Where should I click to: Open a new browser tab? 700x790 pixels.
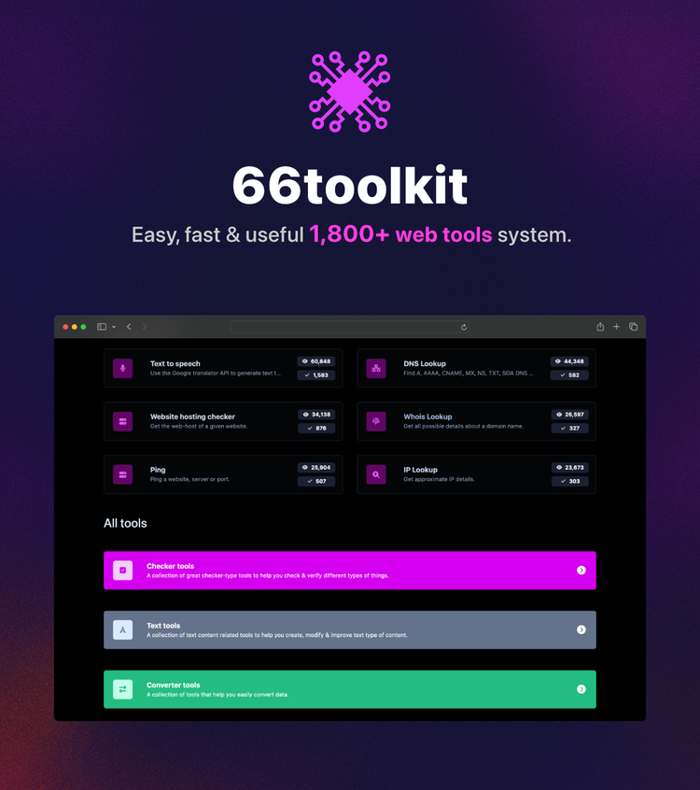click(617, 327)
